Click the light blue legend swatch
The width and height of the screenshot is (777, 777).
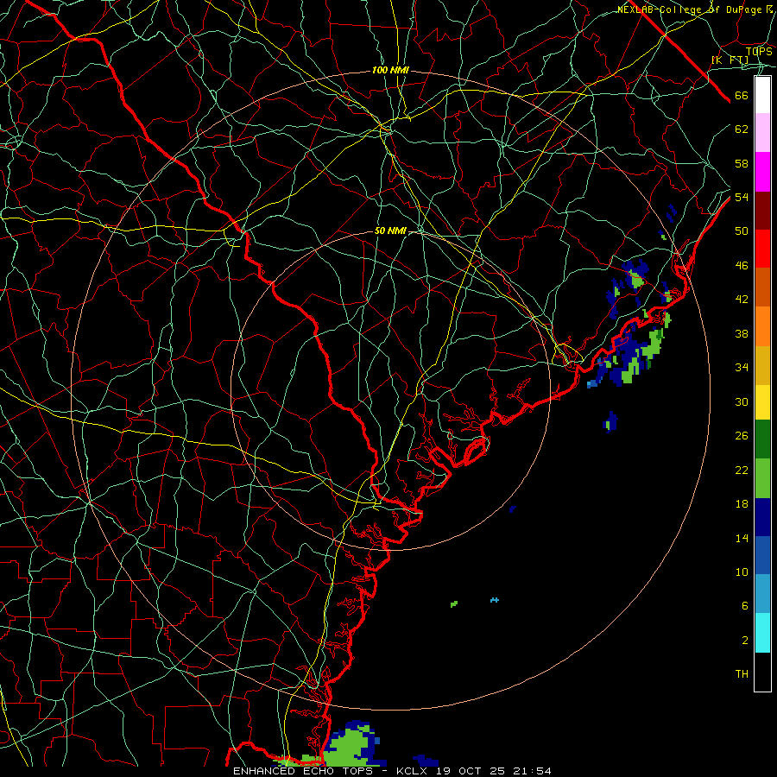click(762, 594)
